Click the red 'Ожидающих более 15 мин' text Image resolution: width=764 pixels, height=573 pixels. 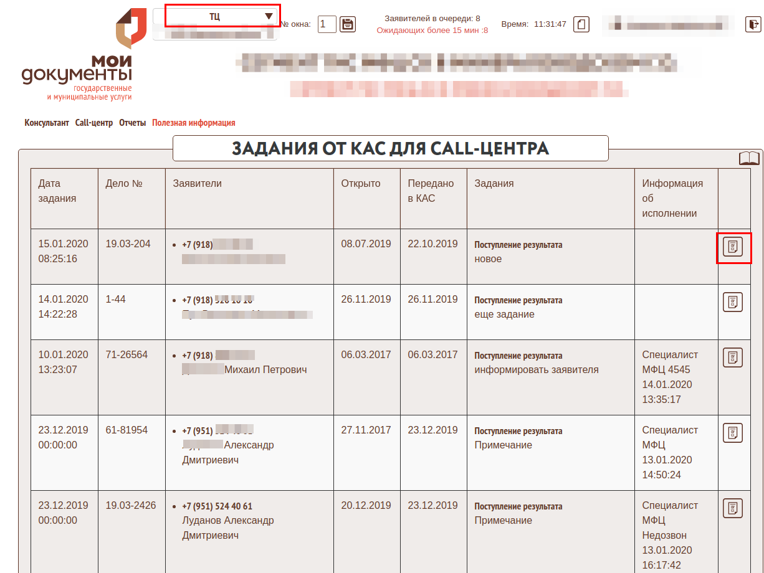click(432, 30)
